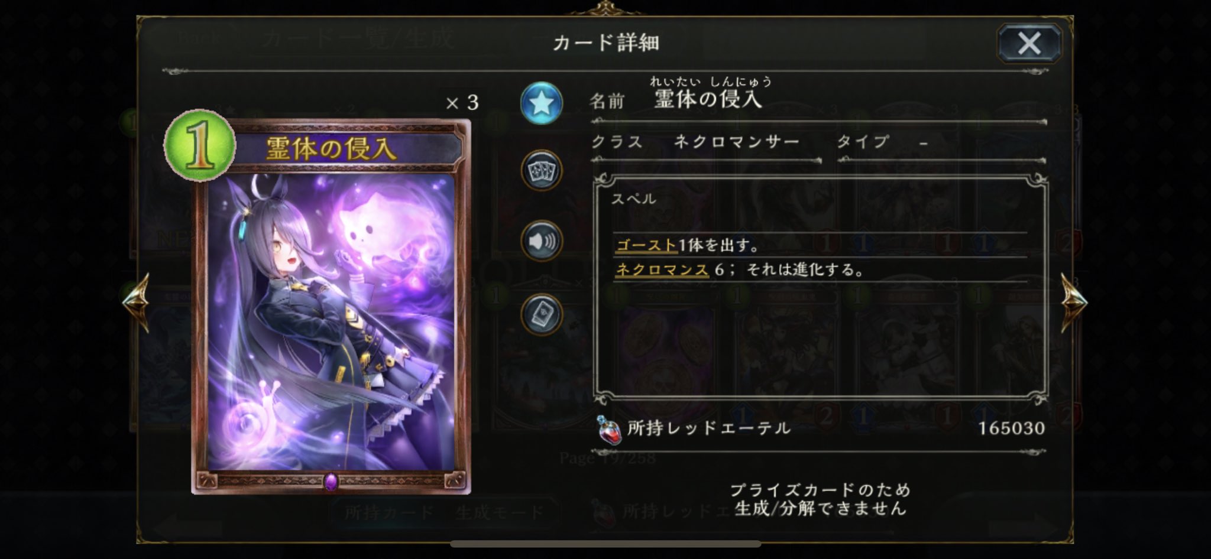Go to the previous card with left arrow

tap(136, 302)
